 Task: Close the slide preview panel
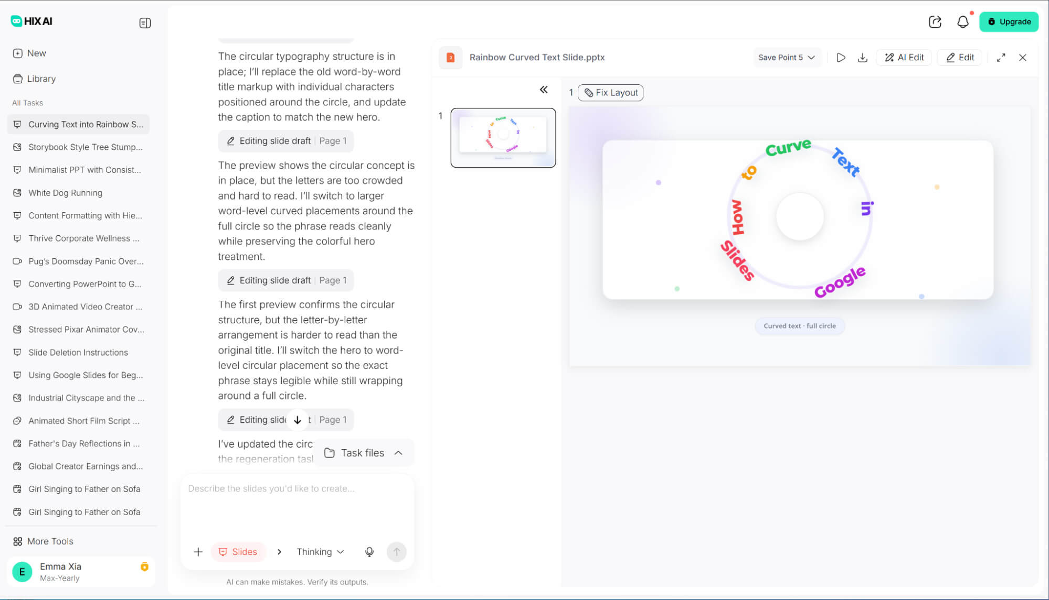pos(1022,58)
